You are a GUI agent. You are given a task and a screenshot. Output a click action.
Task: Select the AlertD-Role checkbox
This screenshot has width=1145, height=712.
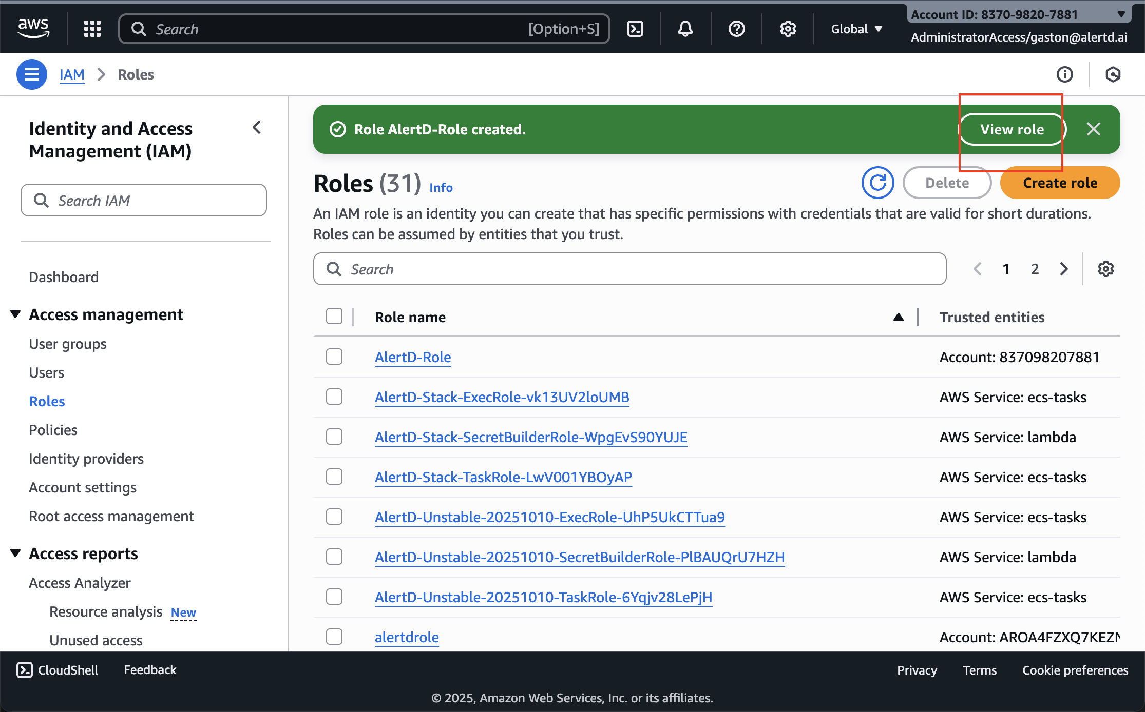pyautogui.click(x=334, y=357)
